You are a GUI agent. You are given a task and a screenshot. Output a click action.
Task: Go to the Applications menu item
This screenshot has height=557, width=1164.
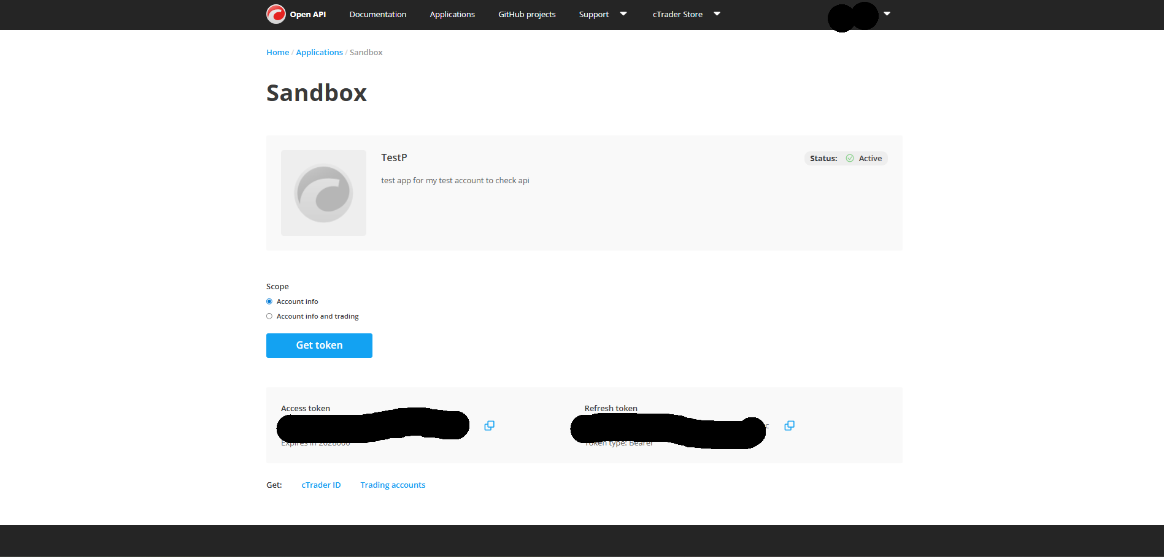point(452,14)
